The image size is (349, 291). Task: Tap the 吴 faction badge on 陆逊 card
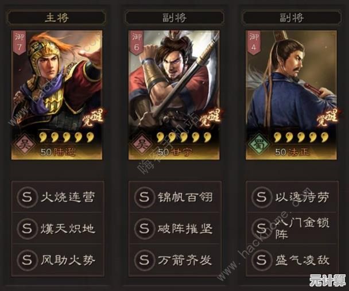click(25, 145)
